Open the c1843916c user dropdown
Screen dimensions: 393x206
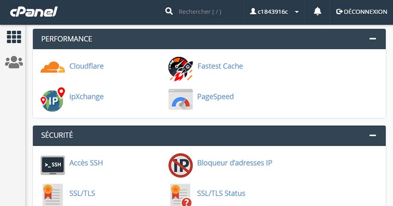tap(274, 12)
